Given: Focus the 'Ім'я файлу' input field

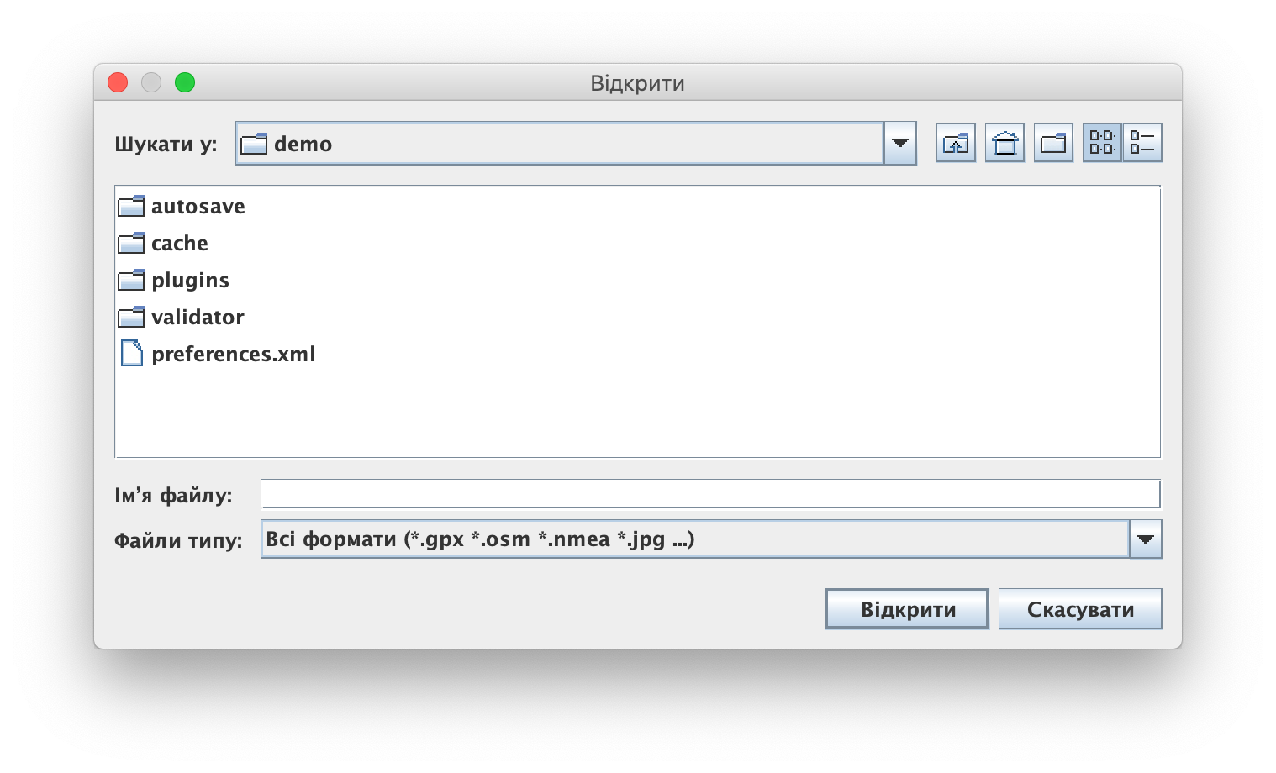Looking at the screenshot, I should click(x=710, y=494).
